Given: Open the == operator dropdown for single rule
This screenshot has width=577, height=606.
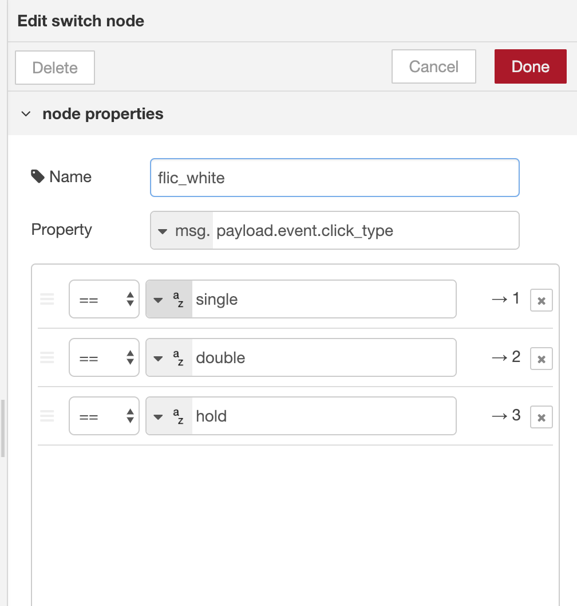Looking at the screenshot, I should pos(104,299).
